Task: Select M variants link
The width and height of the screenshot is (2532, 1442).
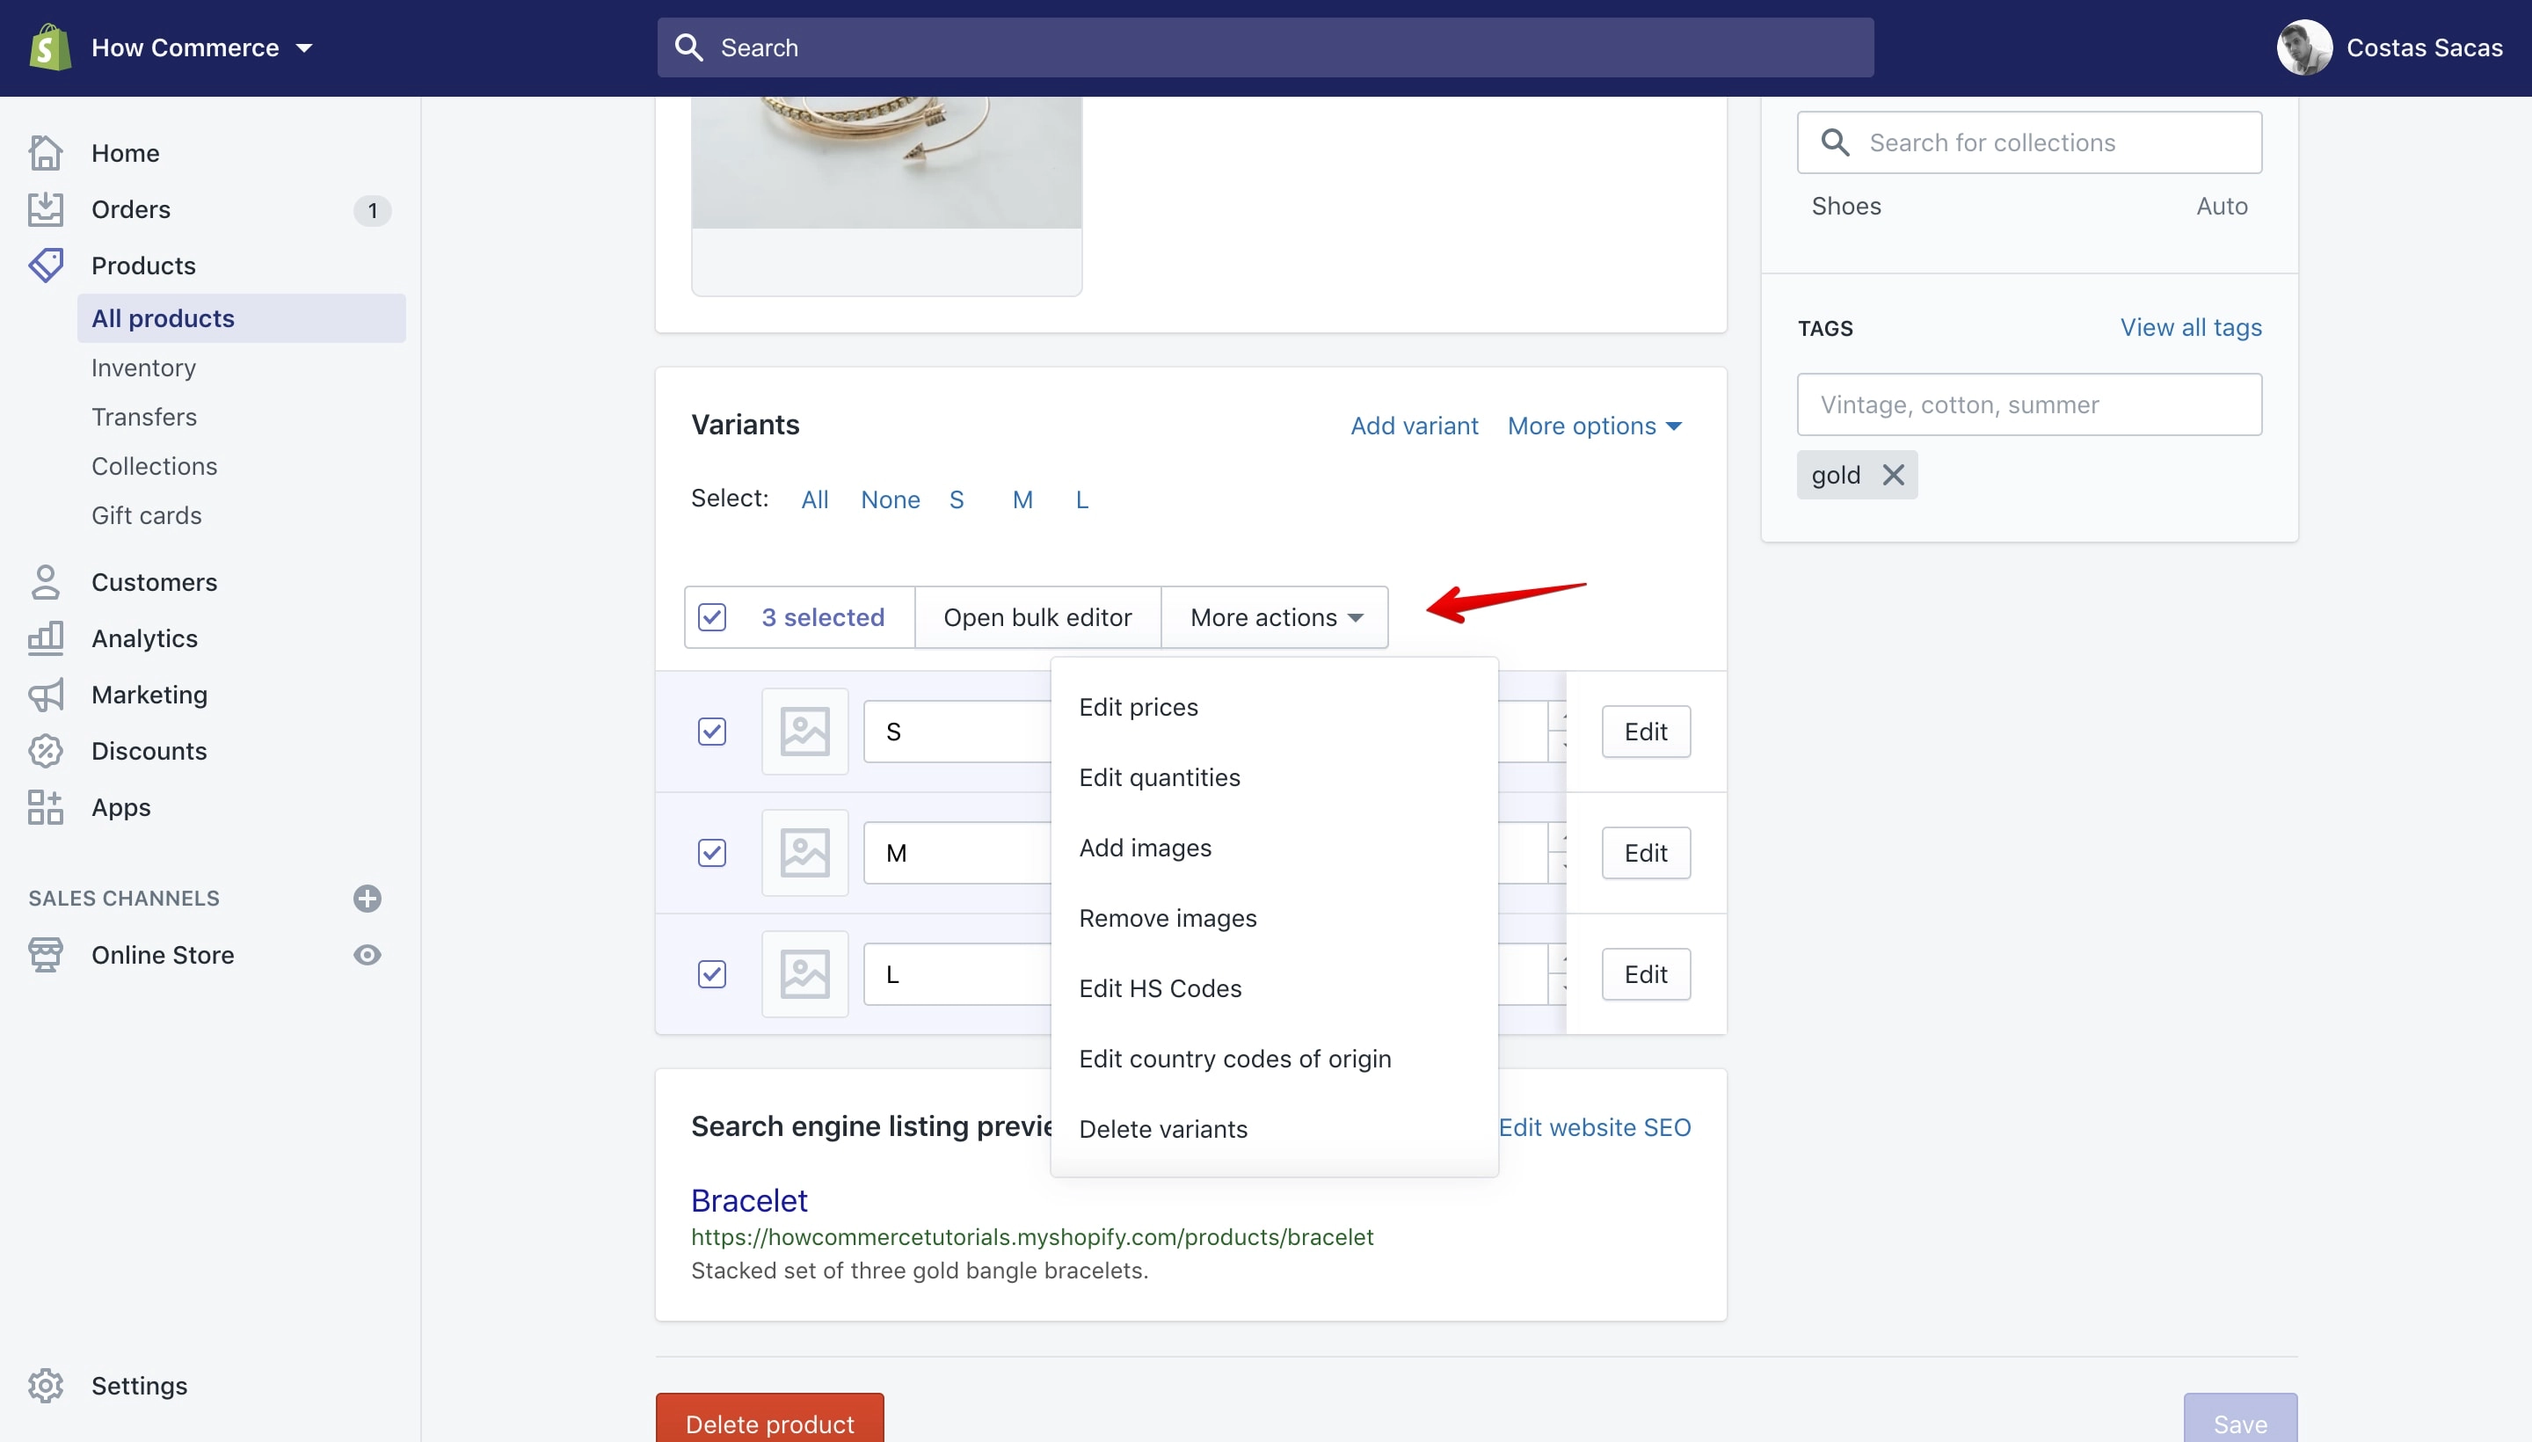Action: [1022, 499]
